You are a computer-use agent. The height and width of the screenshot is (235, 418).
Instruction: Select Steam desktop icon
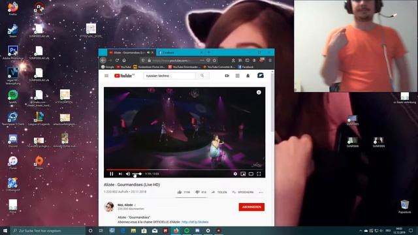13,31
